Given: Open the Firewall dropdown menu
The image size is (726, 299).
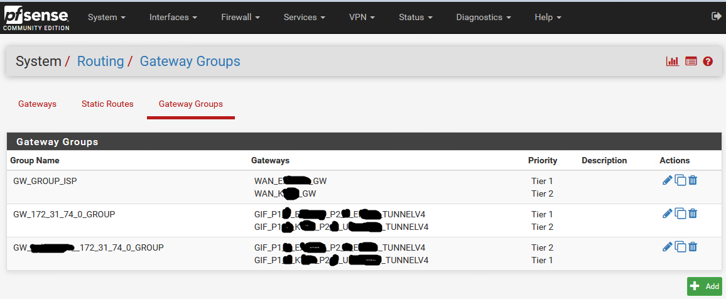Looking at the screenshot, I should pos(241,17).
